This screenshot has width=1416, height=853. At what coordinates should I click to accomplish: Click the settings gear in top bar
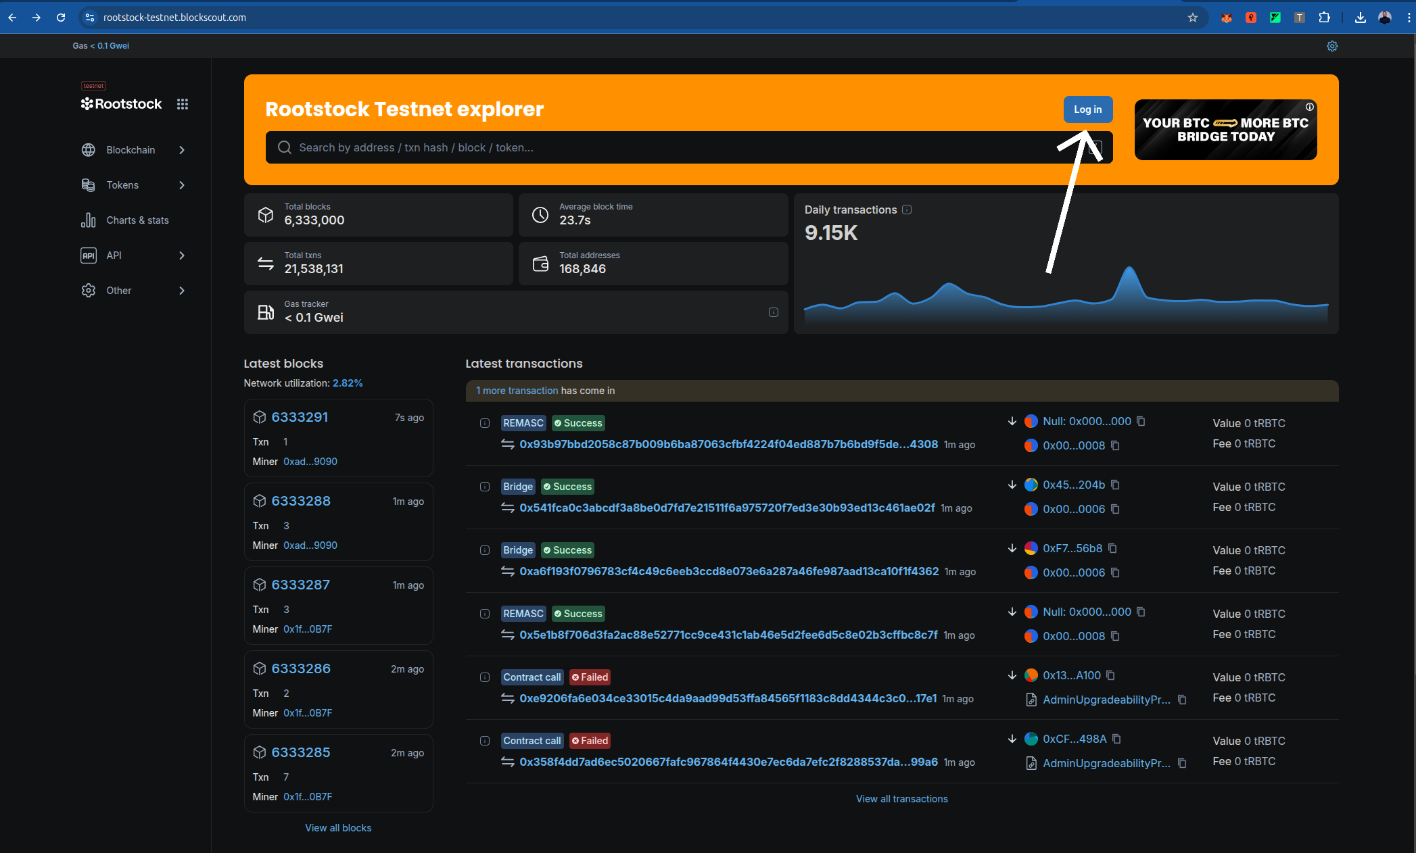coord(1331,46)
